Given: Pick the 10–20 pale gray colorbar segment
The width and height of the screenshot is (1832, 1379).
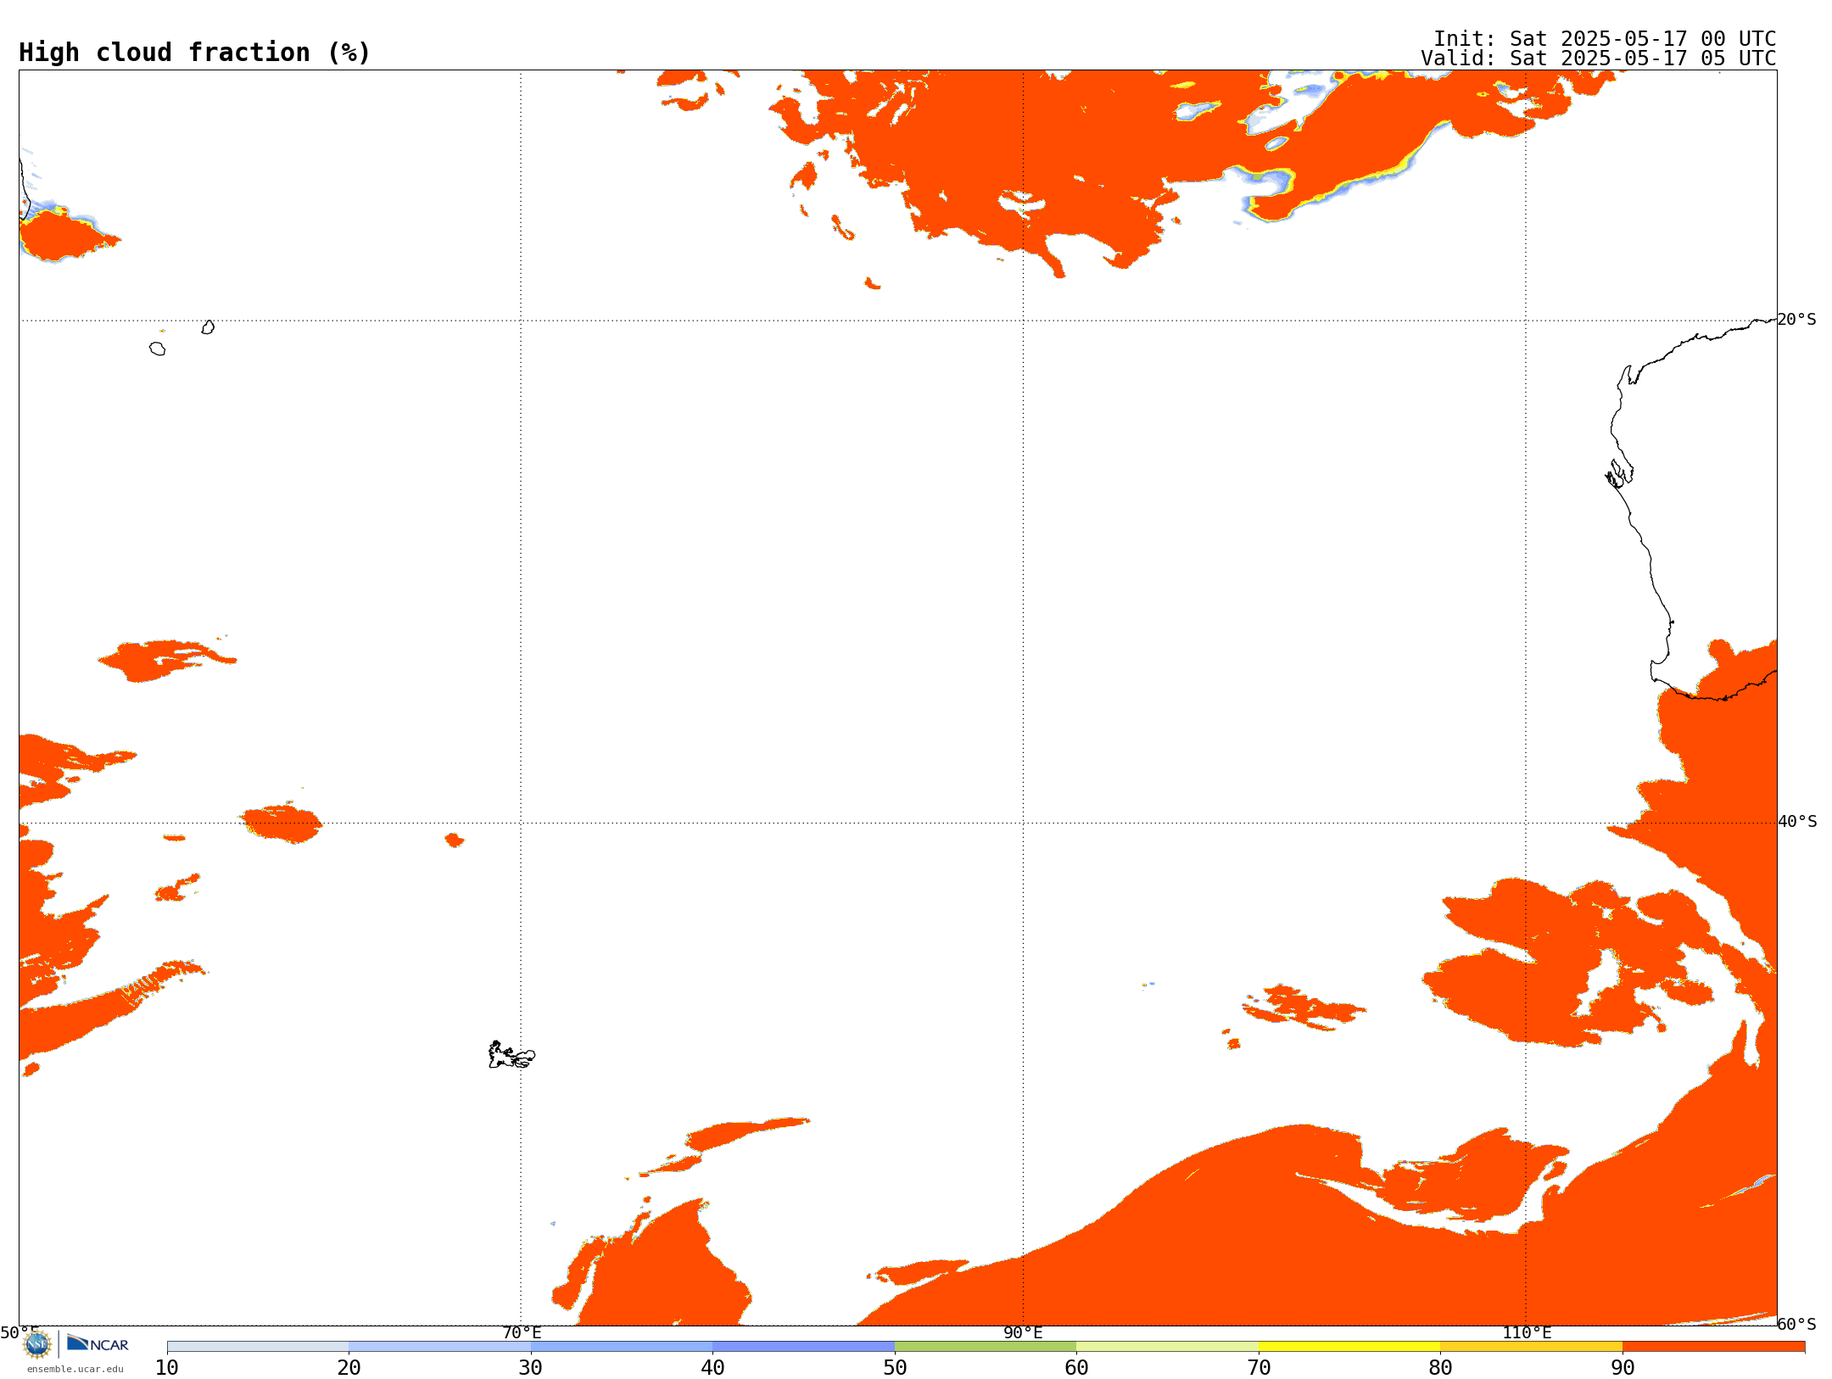Looking at the screenshot, I should tap(258, 1347).
